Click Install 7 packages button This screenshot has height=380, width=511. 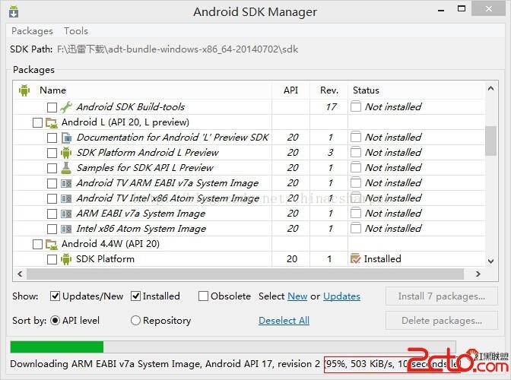(x=442, y=296)
